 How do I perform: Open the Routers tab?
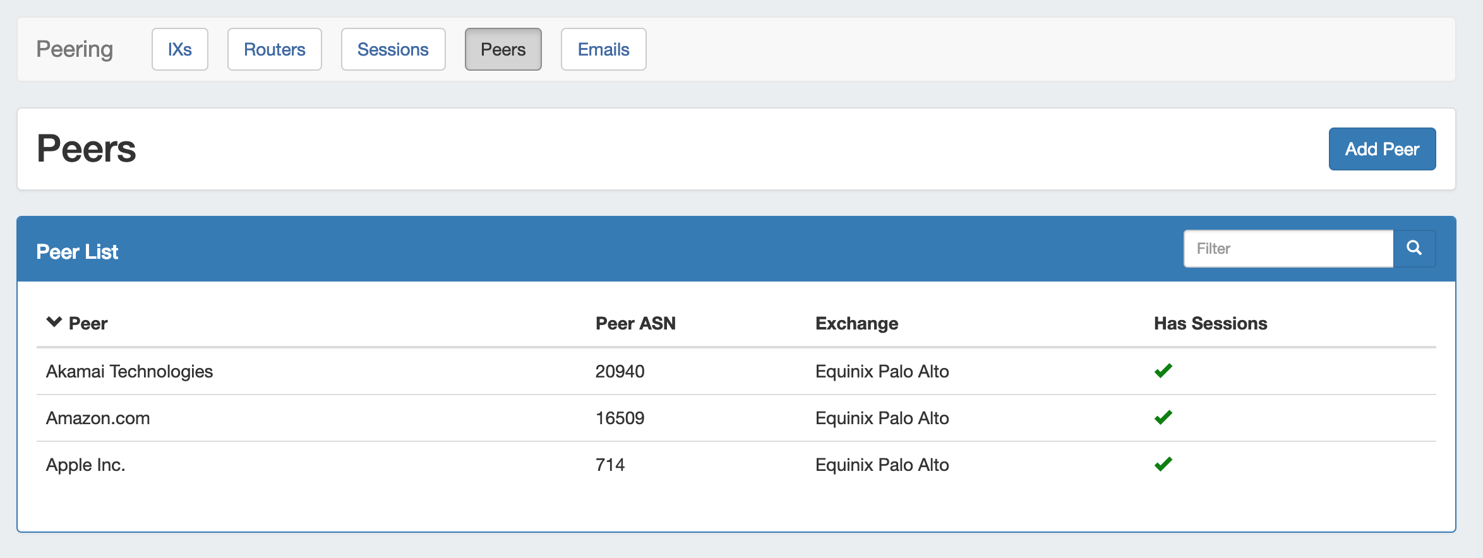pyautogui.click(x=274, y=49)
